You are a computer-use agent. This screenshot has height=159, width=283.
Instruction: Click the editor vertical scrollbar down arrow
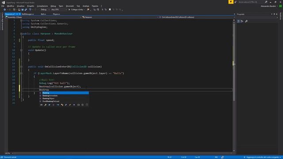(x=234, y=150)
